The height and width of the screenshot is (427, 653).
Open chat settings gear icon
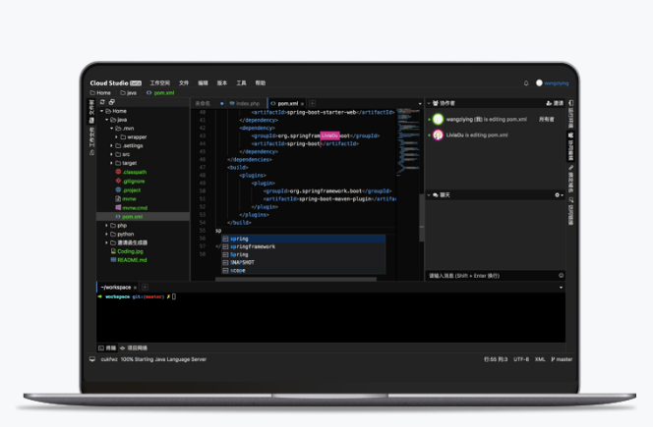pyautogui.click(x=558, y=194)
